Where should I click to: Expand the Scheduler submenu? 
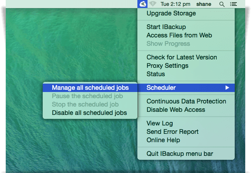(x=186, y=88)
